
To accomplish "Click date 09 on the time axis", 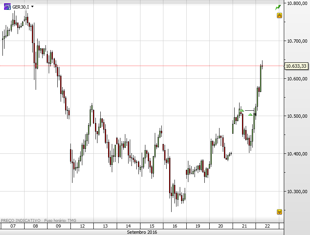I will coord(58,226).
